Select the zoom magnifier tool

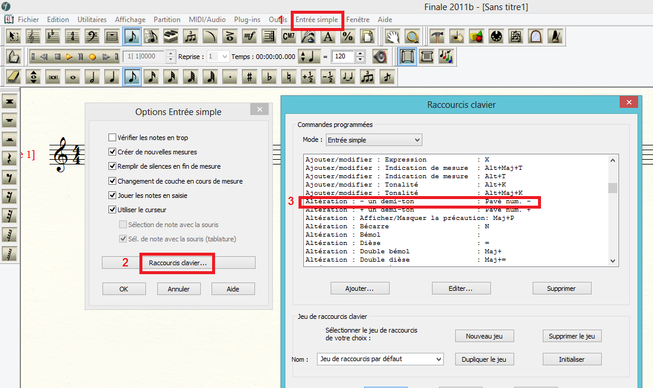coord(411,37)
